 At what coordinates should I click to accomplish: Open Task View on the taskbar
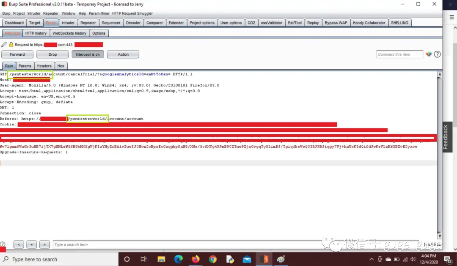(x=144, y=259)
